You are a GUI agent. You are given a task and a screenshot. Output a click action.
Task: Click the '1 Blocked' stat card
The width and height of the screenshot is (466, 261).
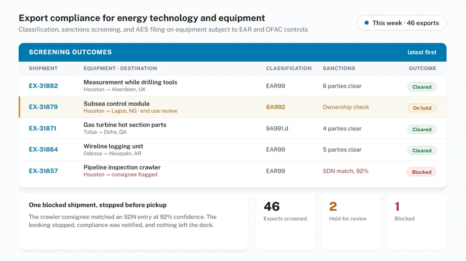(x=417, y=222)
